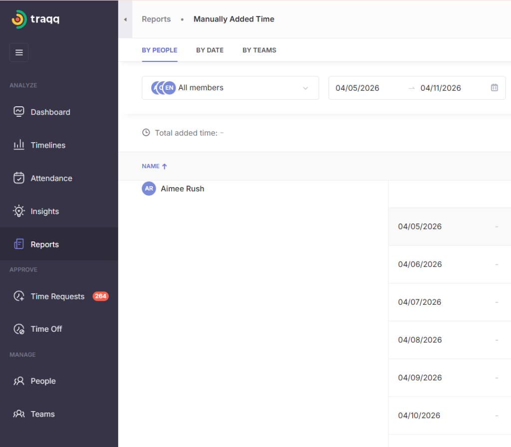Image resolution: width=511 pixels, height=447 pixels.
Task: Open the People management page
Action: pyautogui.click(x=43, y=381)
